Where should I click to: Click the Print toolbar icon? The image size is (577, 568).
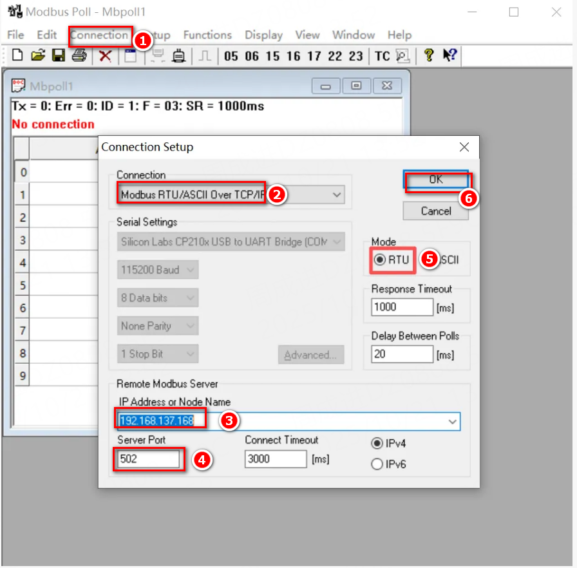tap(79, 56)
